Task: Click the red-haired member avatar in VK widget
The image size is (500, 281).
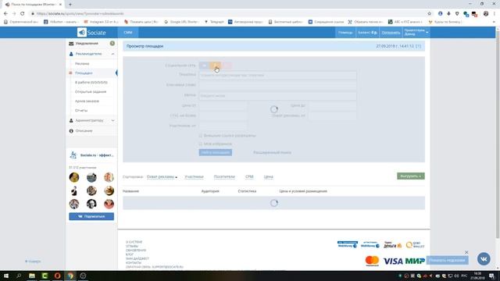Action: coord(109,204)
